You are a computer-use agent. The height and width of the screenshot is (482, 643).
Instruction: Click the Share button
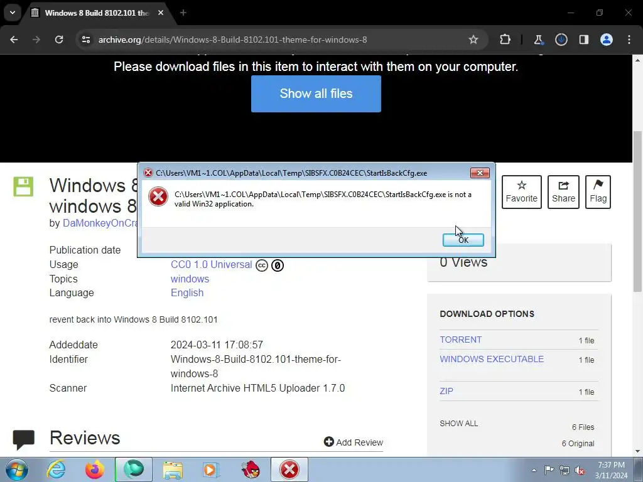click(x=563, y=192)
